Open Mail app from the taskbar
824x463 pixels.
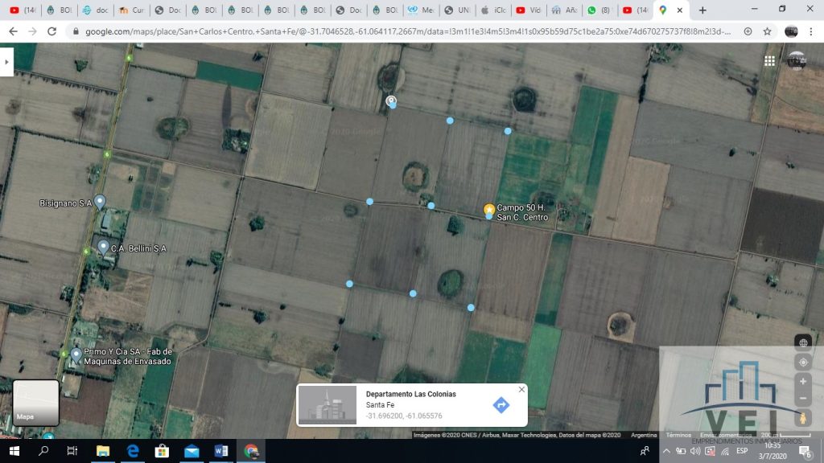(x=192, y=451)
